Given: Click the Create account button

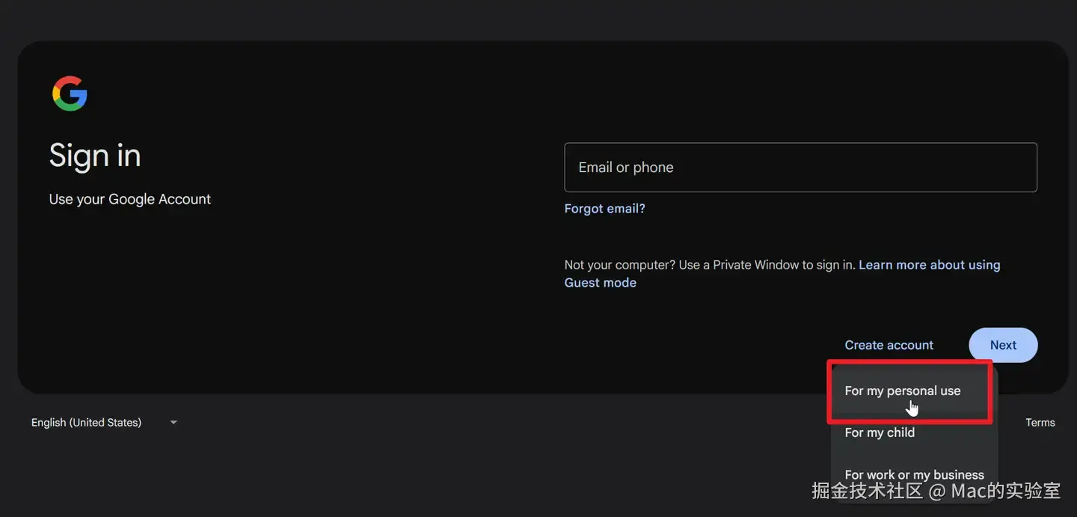Looking at the screenshot, I should (x=889, y=345).
